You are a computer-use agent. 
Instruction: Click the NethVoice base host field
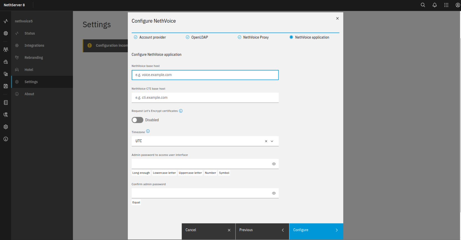coord(205,75)
